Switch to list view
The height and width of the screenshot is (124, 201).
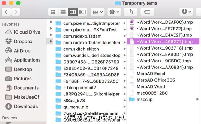63,12
